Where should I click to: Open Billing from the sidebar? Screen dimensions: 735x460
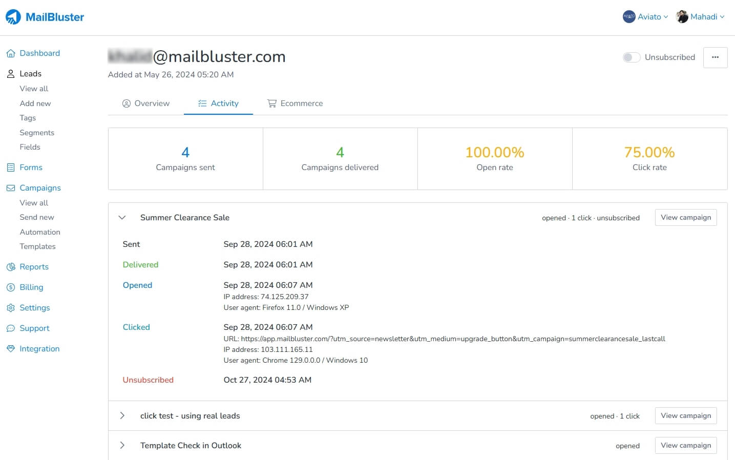pyautogui.click(x=31, y=287)
